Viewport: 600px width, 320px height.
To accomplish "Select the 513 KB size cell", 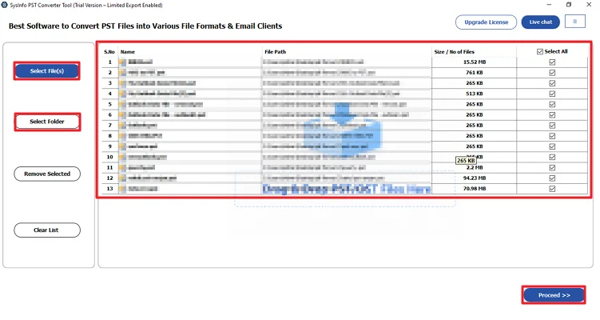I will [x=475, y=94].
